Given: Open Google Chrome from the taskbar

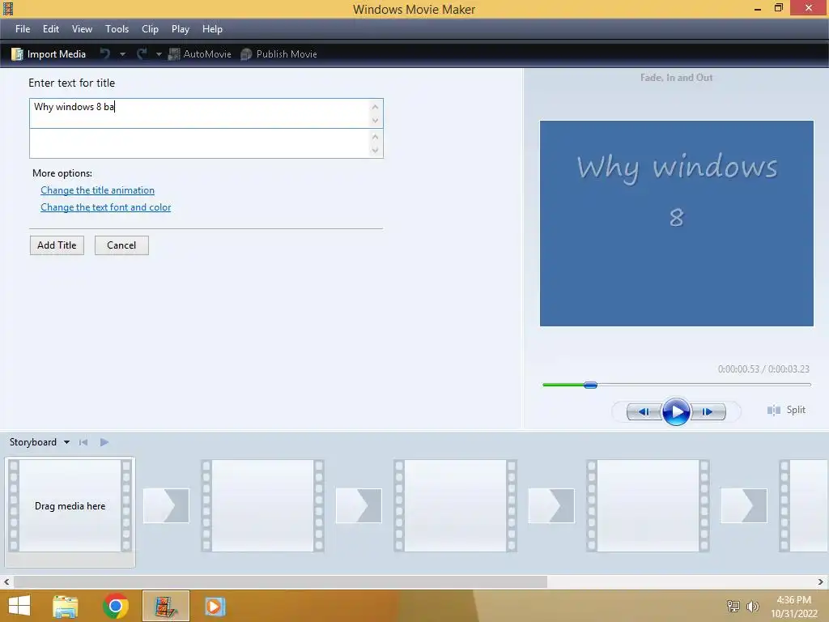Looking at the screenshot, I should pyautogui.click(x=116, y=606).
